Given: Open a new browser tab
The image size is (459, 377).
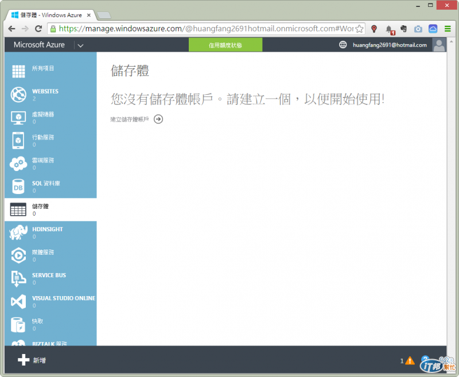Looking at the screenshot, I should (104, 15).
